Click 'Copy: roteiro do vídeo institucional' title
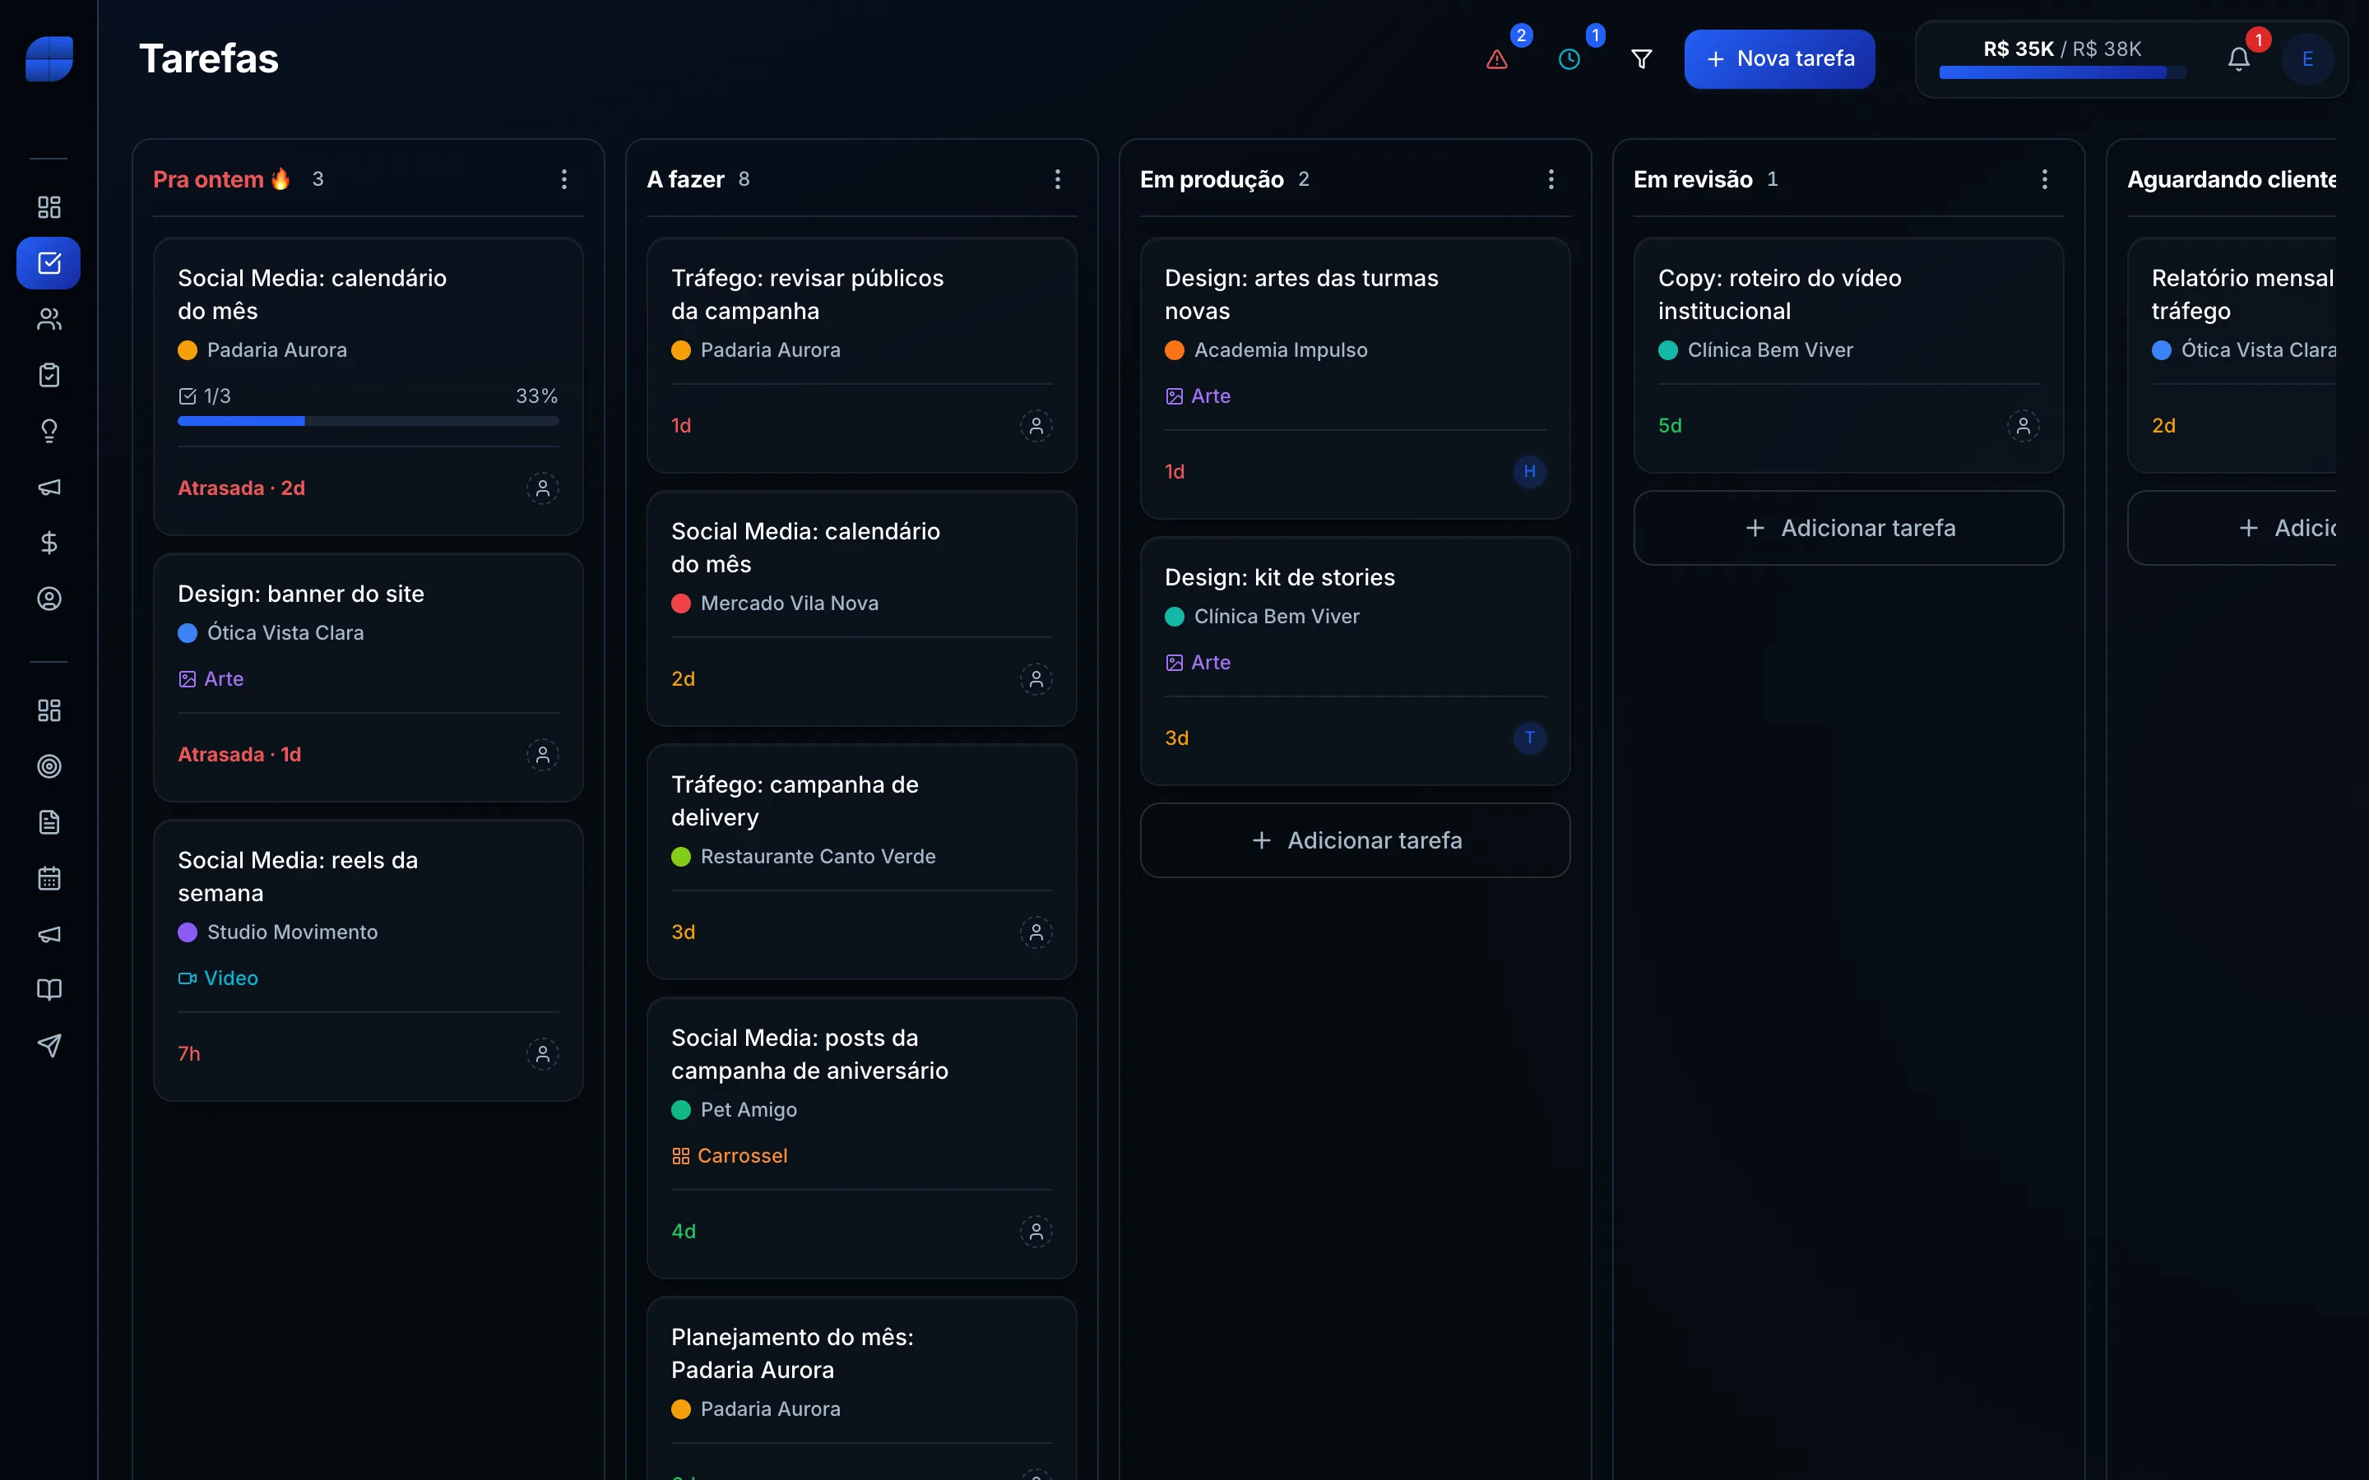2369x1480 pixels. (1780, 294)
